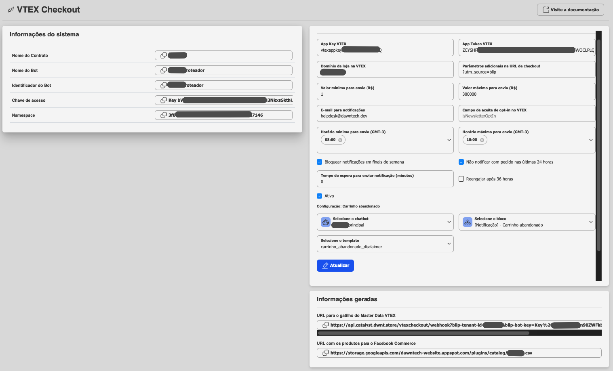Click the Master Data webhook URL text

466,325
